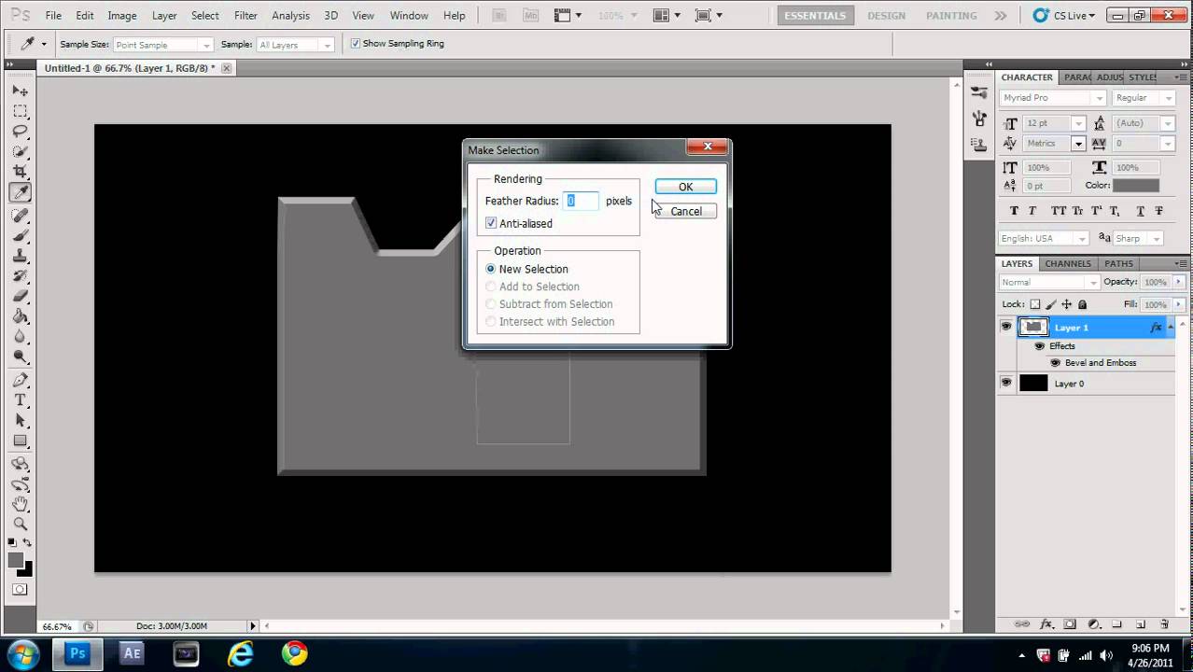Collapse Layer 1 effects list arrow
Image resolution: width=1193 pixels, height=672 pixels.
pyautogui.click(x=1171, y=327)
